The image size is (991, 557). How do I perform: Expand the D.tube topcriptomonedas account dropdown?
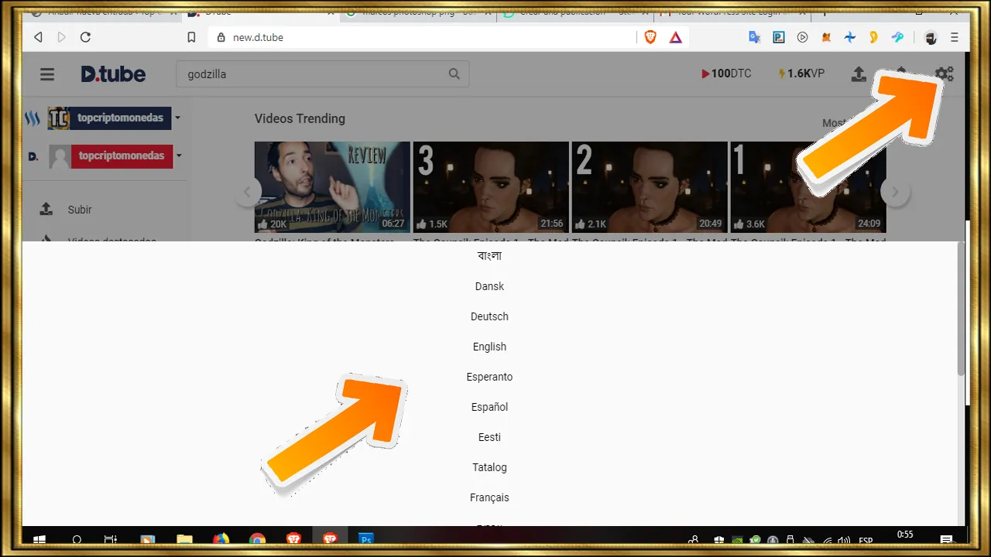point(179,155)
